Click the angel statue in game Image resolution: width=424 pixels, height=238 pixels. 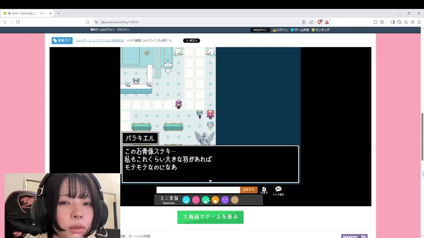pos(205,138)
